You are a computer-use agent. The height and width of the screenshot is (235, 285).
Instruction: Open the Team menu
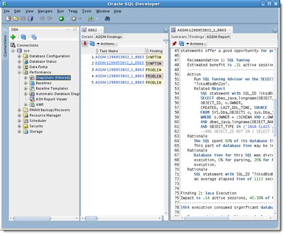73,11
